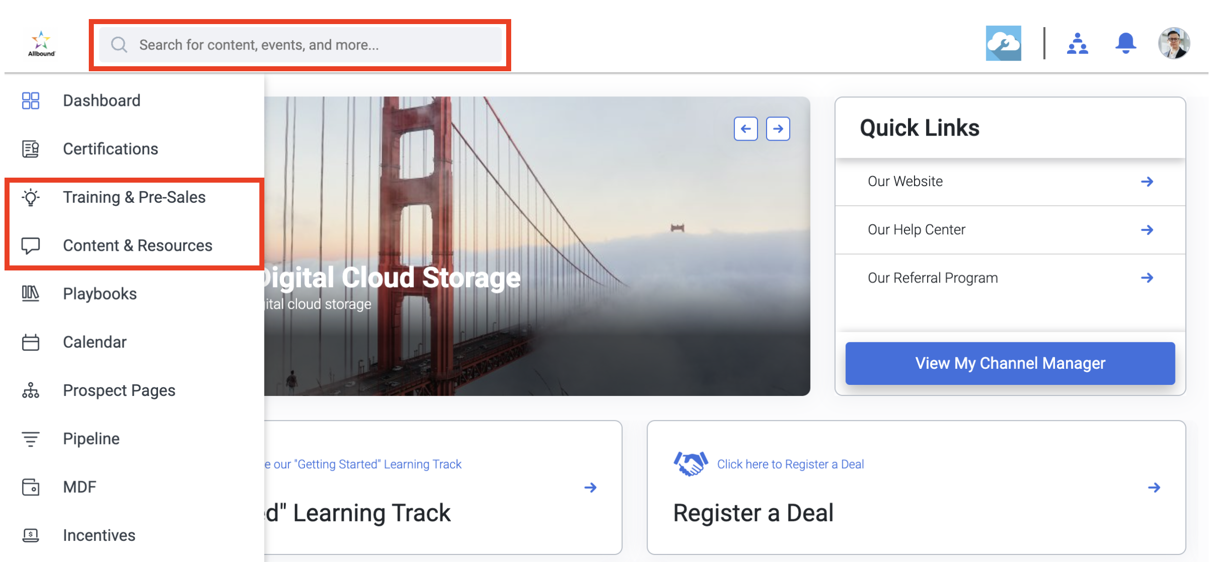
Task: Click the Register a Deal handshake icon
Action: [x=690, y=464]
